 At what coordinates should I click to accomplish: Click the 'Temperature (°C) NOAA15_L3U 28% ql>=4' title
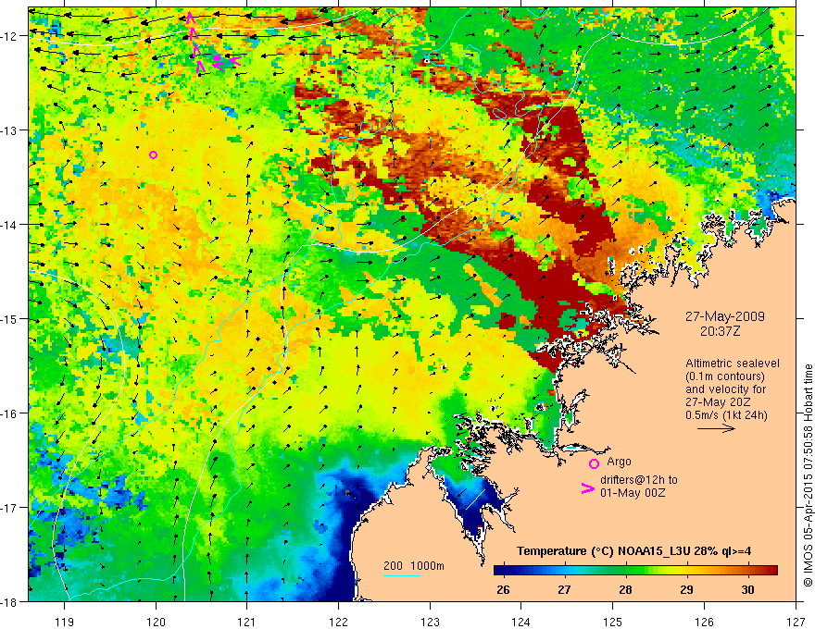pos(633,551)
